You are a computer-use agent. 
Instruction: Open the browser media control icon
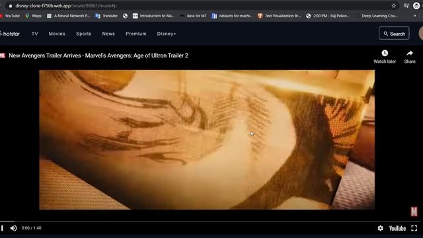pos(406,6)
